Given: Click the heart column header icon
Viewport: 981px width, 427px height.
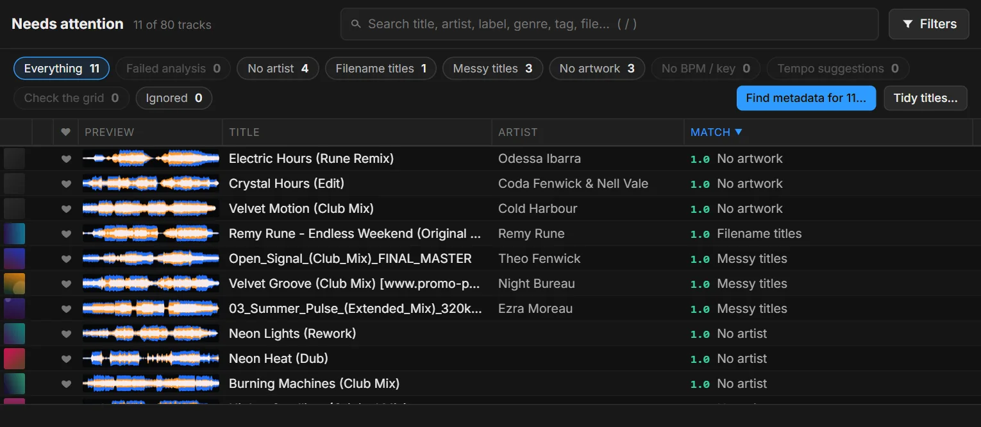Looking at the screenshot, I should (x=65, y=132).
